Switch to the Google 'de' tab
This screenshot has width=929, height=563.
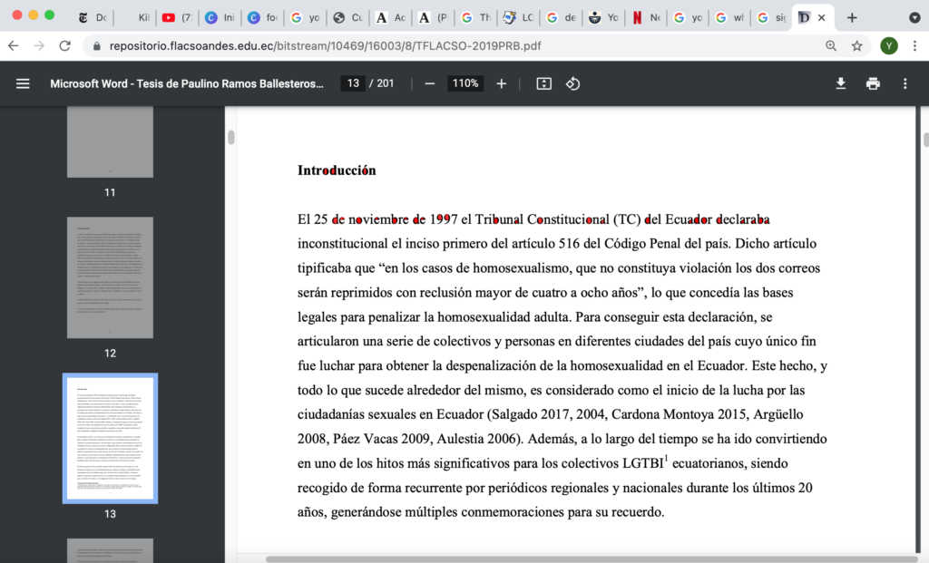561,18
